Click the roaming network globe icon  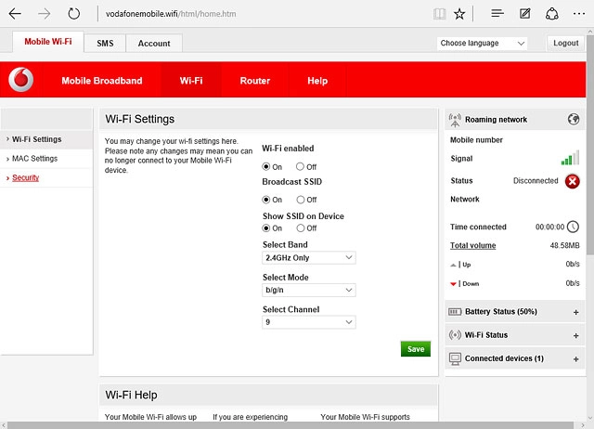tap(573, 120)
